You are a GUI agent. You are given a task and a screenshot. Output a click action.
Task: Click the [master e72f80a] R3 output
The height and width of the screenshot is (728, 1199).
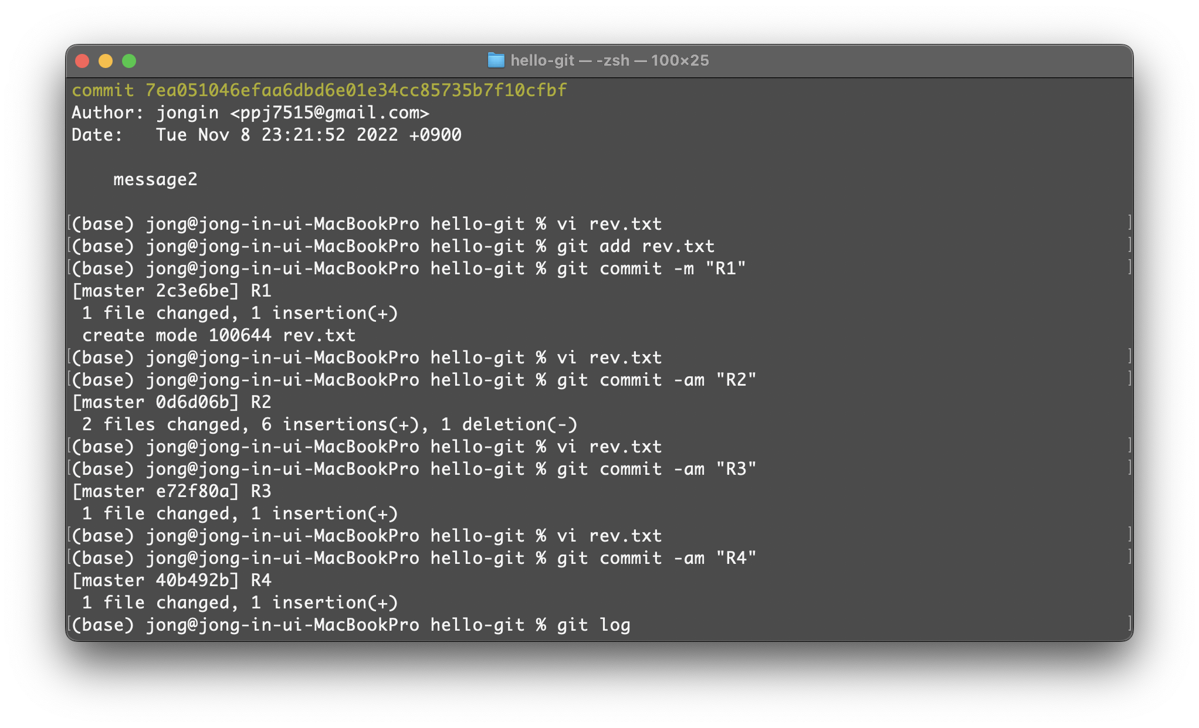(171, 491)
